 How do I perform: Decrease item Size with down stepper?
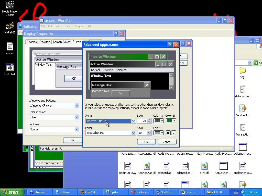(x=149, y=122)
